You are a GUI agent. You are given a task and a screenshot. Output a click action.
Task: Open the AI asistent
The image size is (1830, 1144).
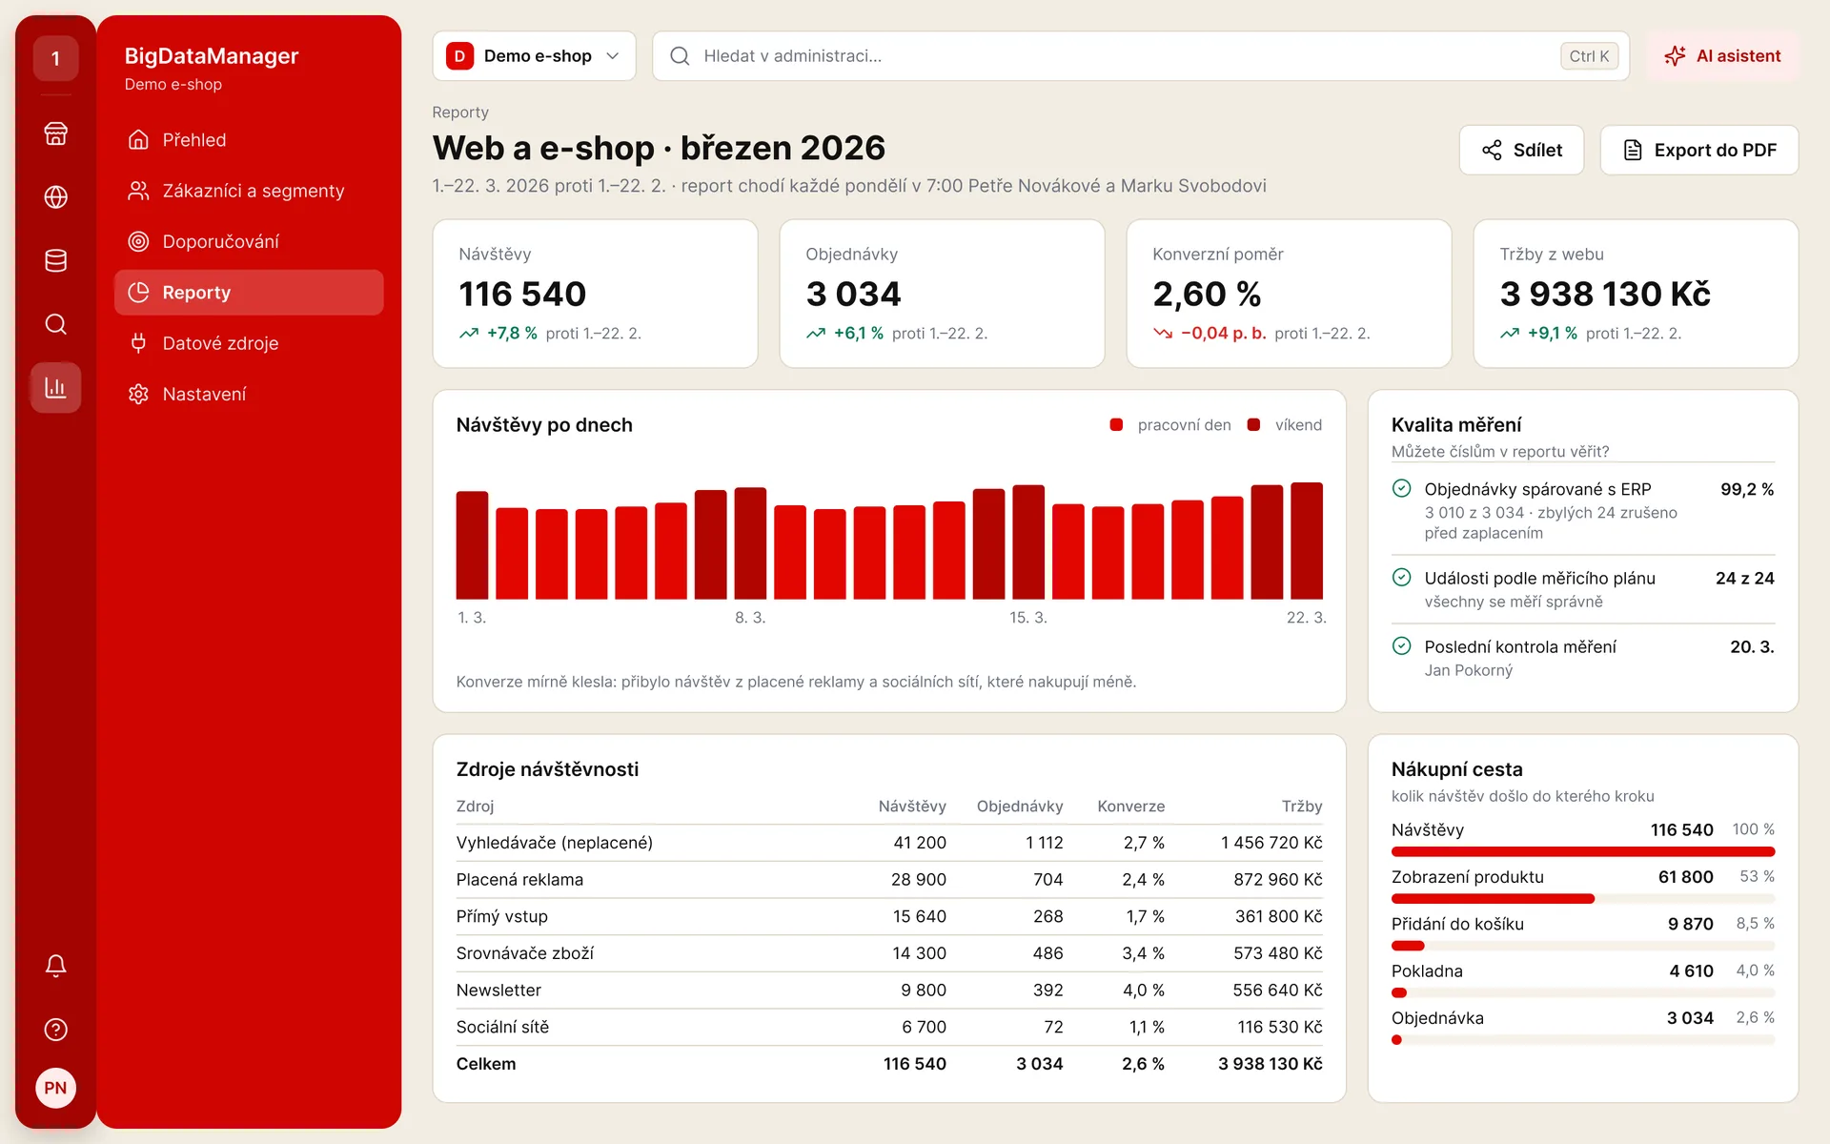point(1722,56)
